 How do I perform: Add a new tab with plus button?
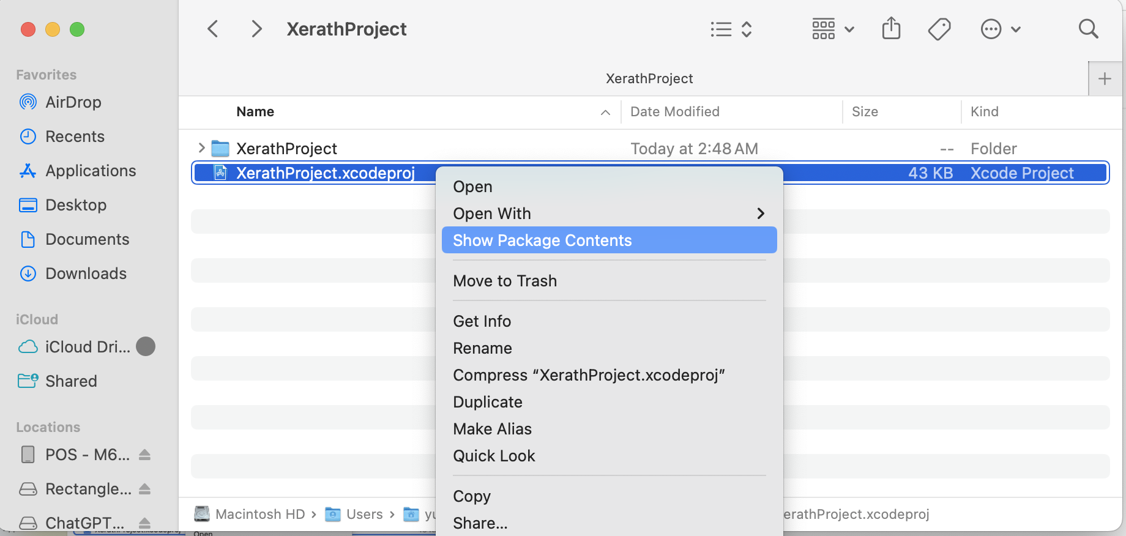coord(1105,78)
